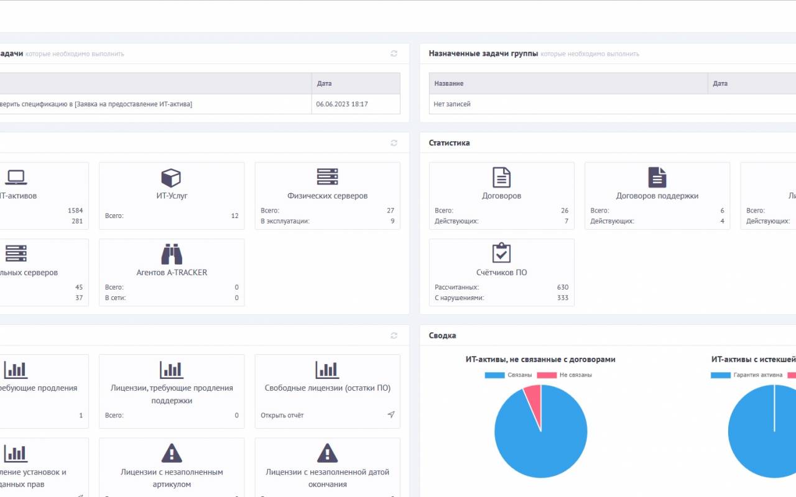Refresh the reports panel with chart tiles
This screenshot has height=497, width=796.
[394, 335]
